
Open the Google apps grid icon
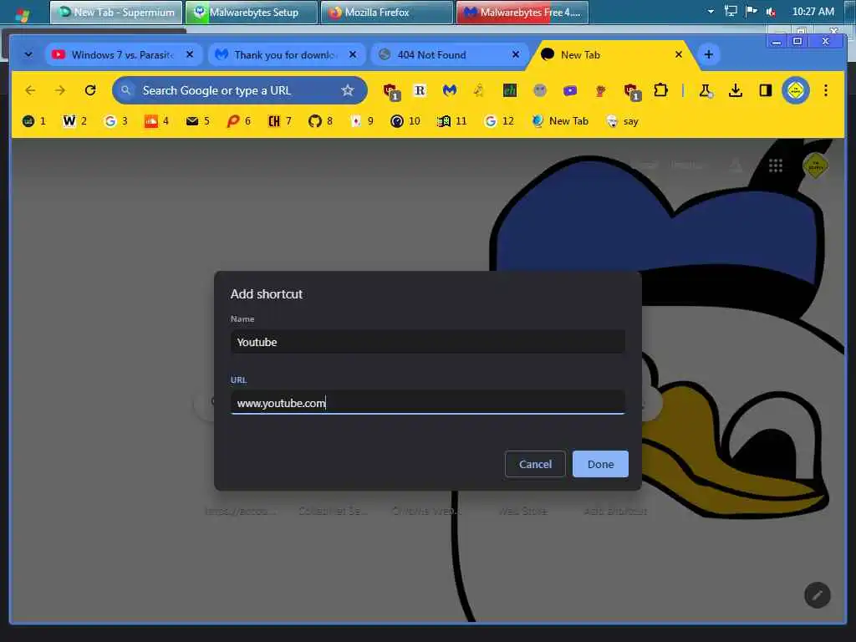point(775,166)
